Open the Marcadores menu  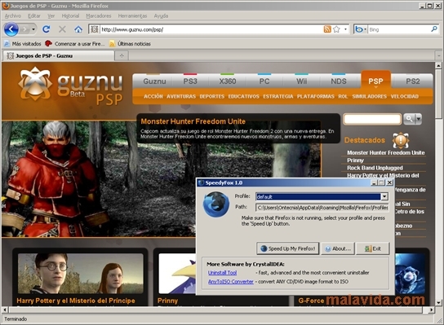click(99, 15)
